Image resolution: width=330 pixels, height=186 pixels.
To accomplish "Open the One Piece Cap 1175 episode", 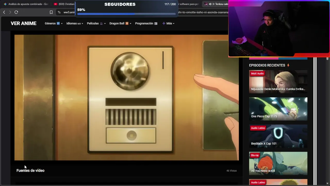I will (x=278, y=109).
